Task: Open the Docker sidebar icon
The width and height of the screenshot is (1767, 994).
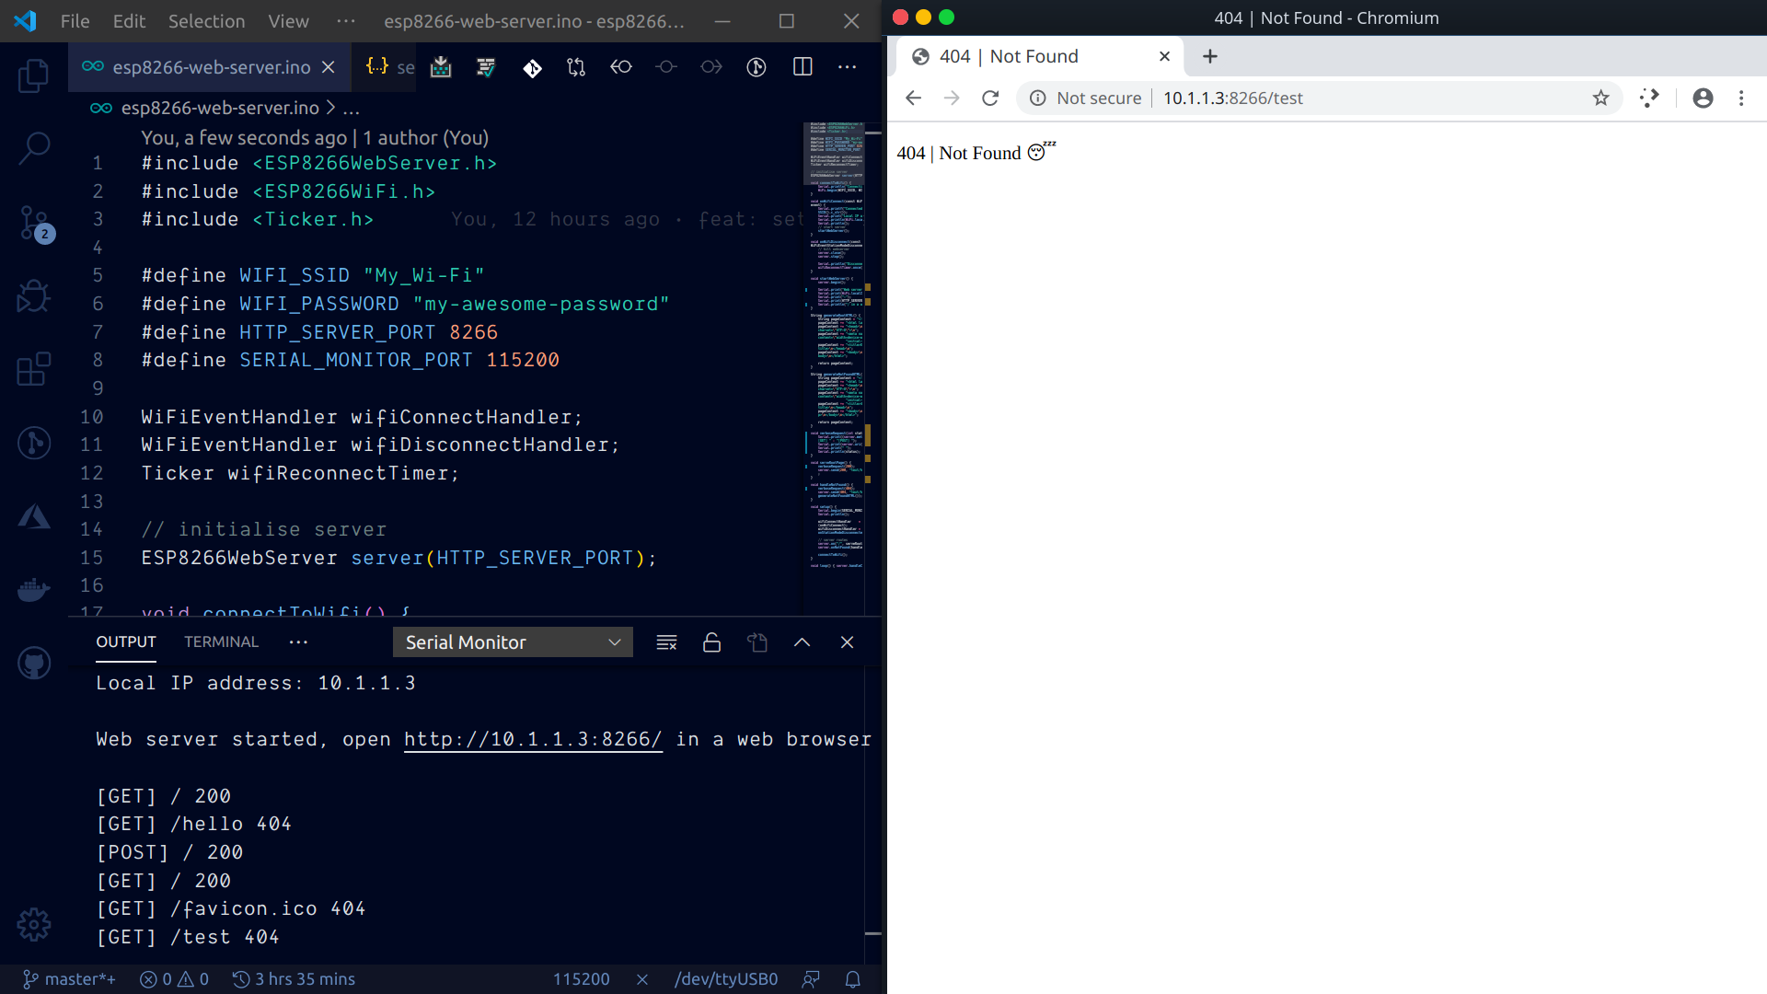Action: (x=34, y=590)
